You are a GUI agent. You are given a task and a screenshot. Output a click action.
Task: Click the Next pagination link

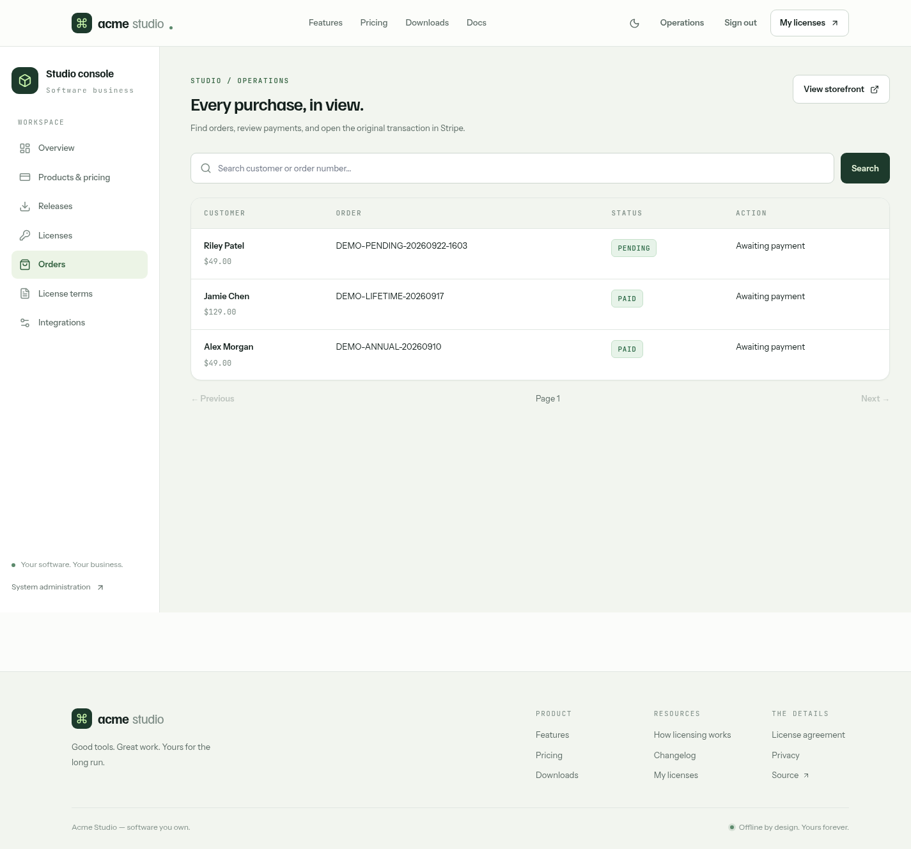[875, 399]
